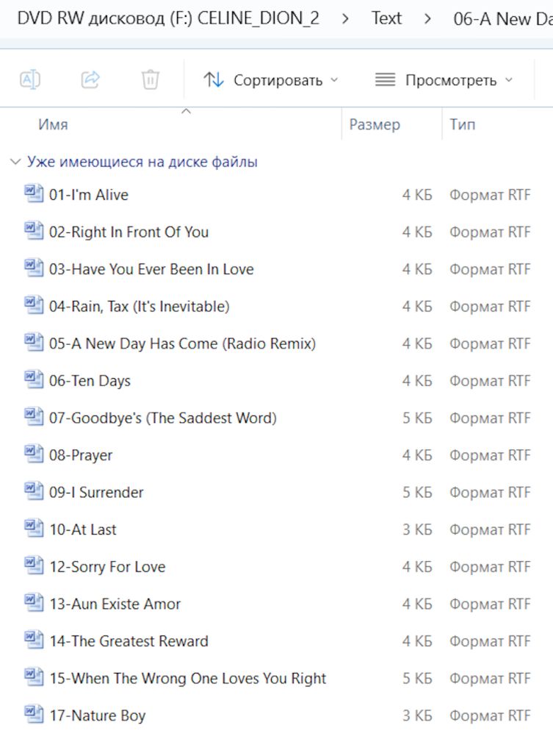Image resolution: width=553 pixels, height=753 pixels.
Task: Click the 5 КБ size of 07-Goodbye's row
Action: tap(417, 418)
